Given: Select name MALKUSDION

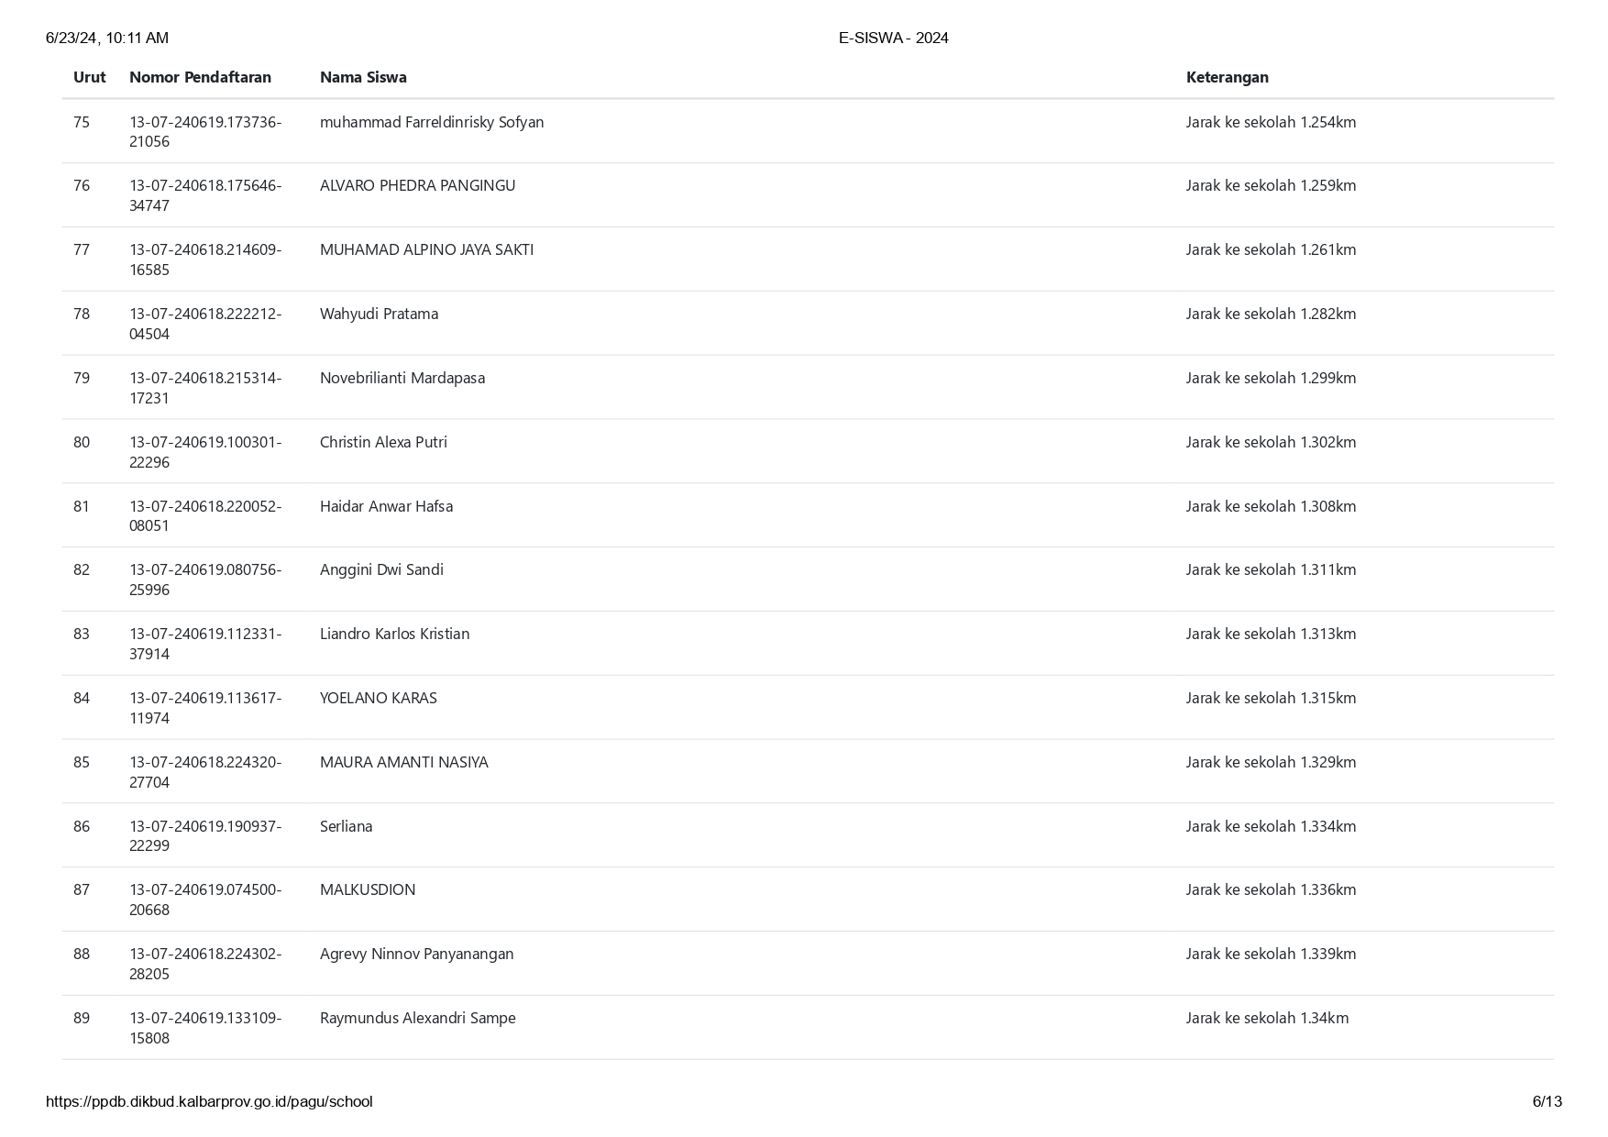Looking at the screenshot, I should coord(368,889).
